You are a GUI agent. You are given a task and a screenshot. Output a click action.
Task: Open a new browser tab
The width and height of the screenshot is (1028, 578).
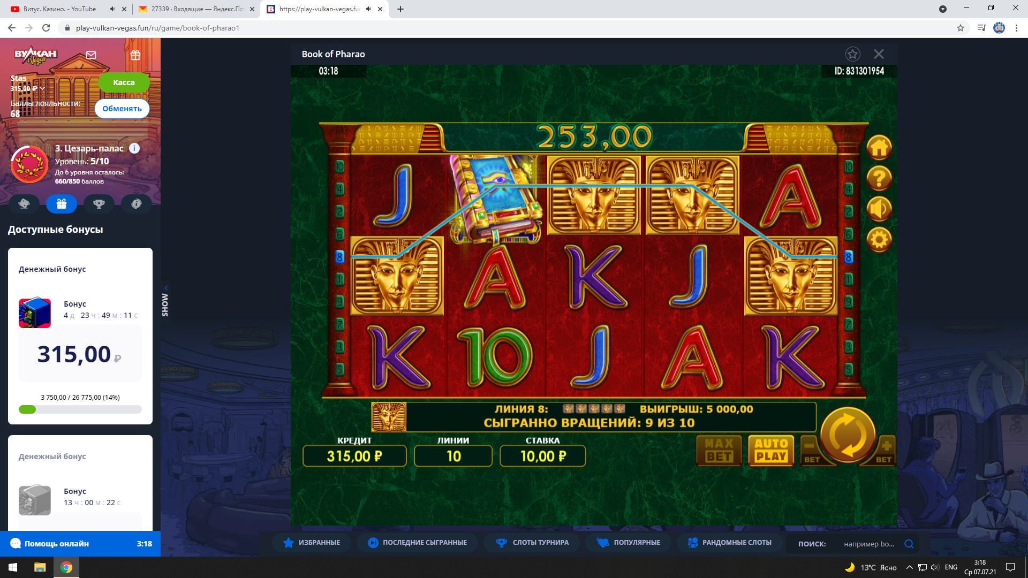coord(400,9)
